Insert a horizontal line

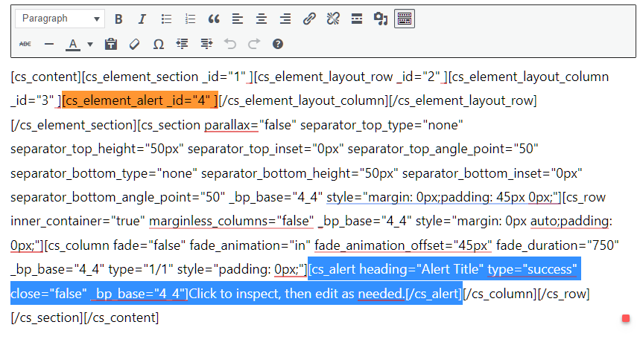pos(49,44)
